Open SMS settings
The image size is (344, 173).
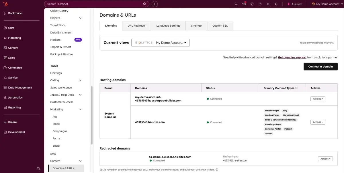tap(53, 154)
